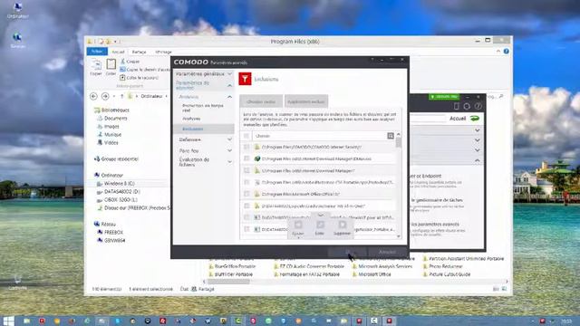Screen dimensions: 580x326
Task: Tick checkbox for IDMan.exe row
Action: (x=246, y=158)
